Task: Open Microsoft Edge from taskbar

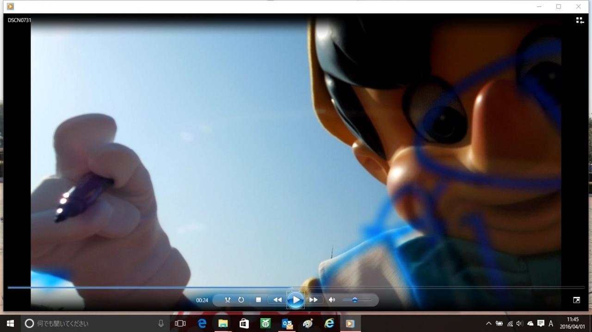Action: (x=202, y=323)
